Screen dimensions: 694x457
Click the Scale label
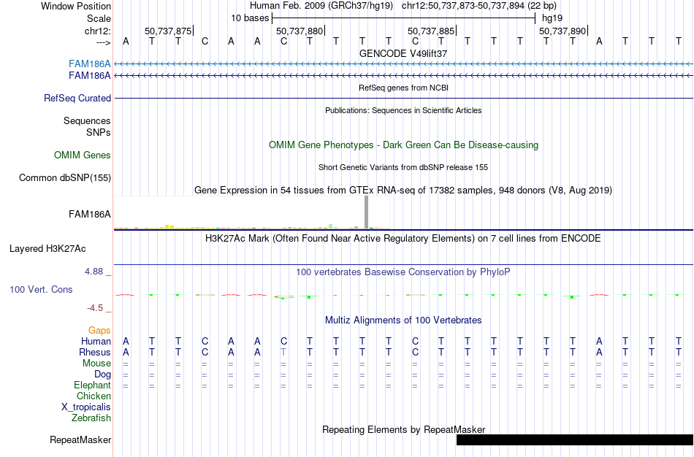pos(99,18)
